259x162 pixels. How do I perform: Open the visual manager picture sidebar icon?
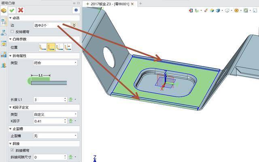pos(4,54)
